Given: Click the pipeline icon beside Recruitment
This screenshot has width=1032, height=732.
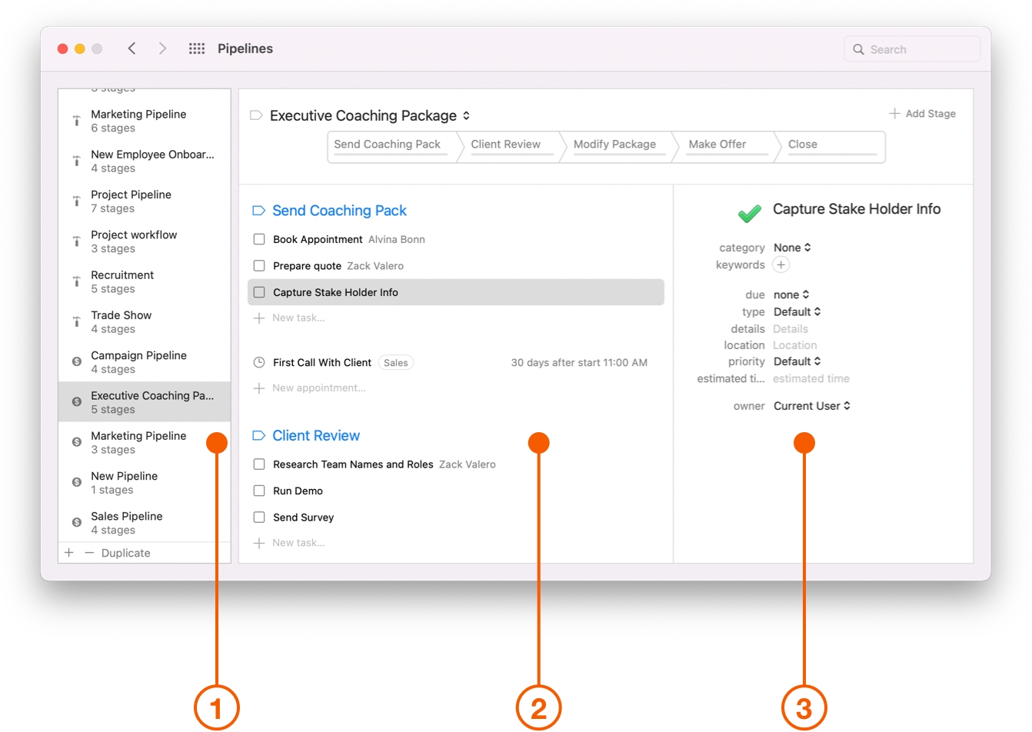Looking at the screenshot, I should (76, 281).
